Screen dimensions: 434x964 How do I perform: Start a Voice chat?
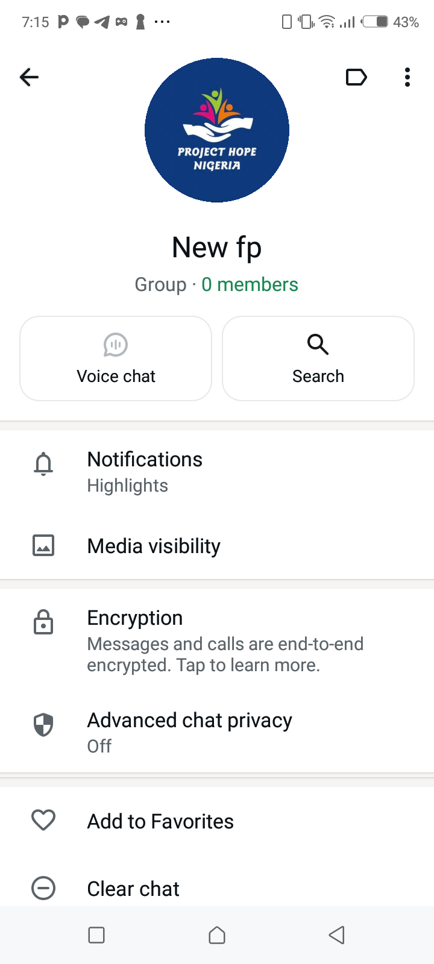(116, 358)
